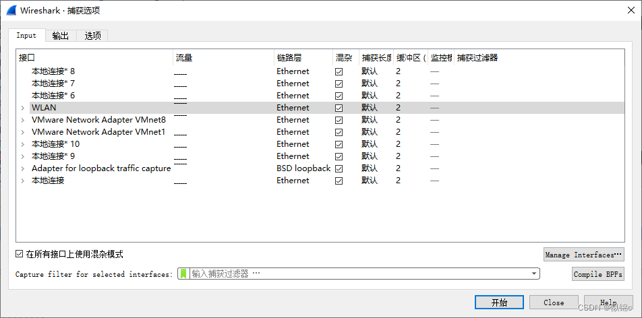Select the 本地连接* 7 interface
This screenshot has height=318, width=642.
(x=53, y=84)
